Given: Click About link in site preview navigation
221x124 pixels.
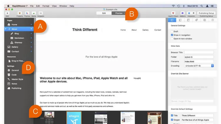Looking at the screenshot, I should (x=134, y=30).
